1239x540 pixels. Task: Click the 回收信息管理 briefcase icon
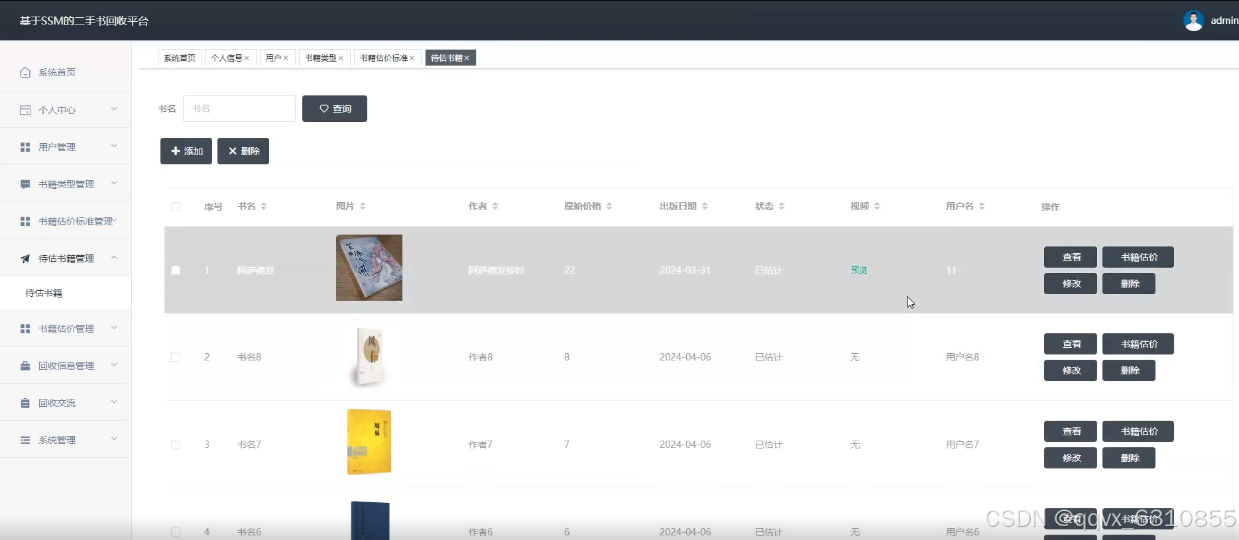[x=25, y=366]
